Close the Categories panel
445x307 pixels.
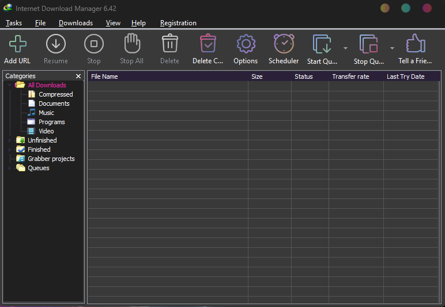tap(78, 76)
